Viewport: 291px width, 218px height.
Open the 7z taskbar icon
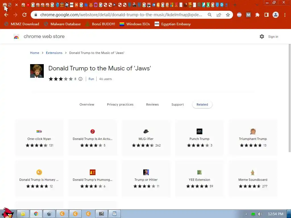[x=101, y=214]
